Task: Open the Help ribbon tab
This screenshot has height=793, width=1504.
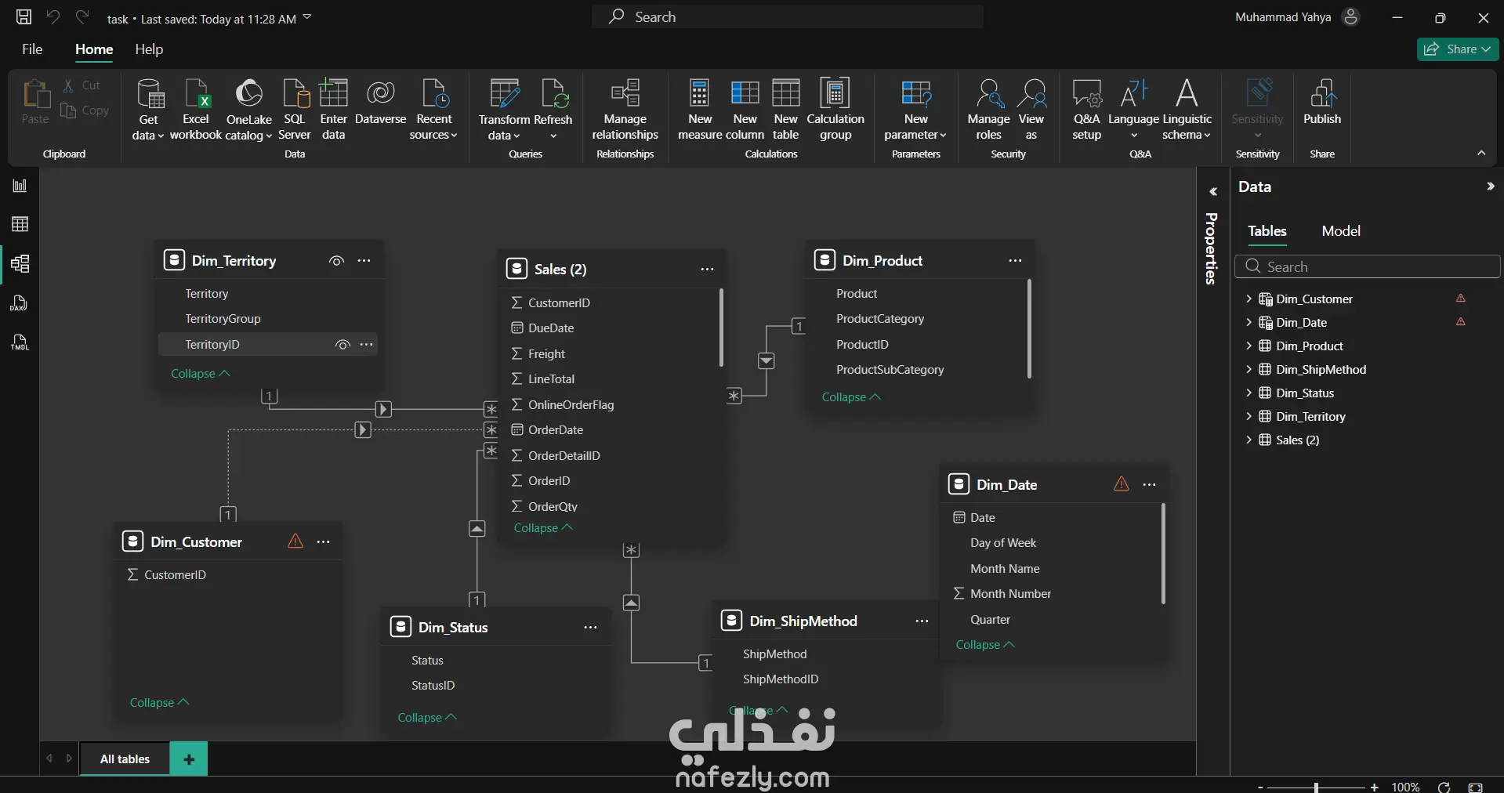Action: (x=149, y=49)
